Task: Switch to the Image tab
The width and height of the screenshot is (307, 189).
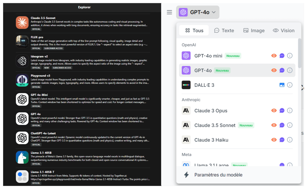Action: [254, 30]
